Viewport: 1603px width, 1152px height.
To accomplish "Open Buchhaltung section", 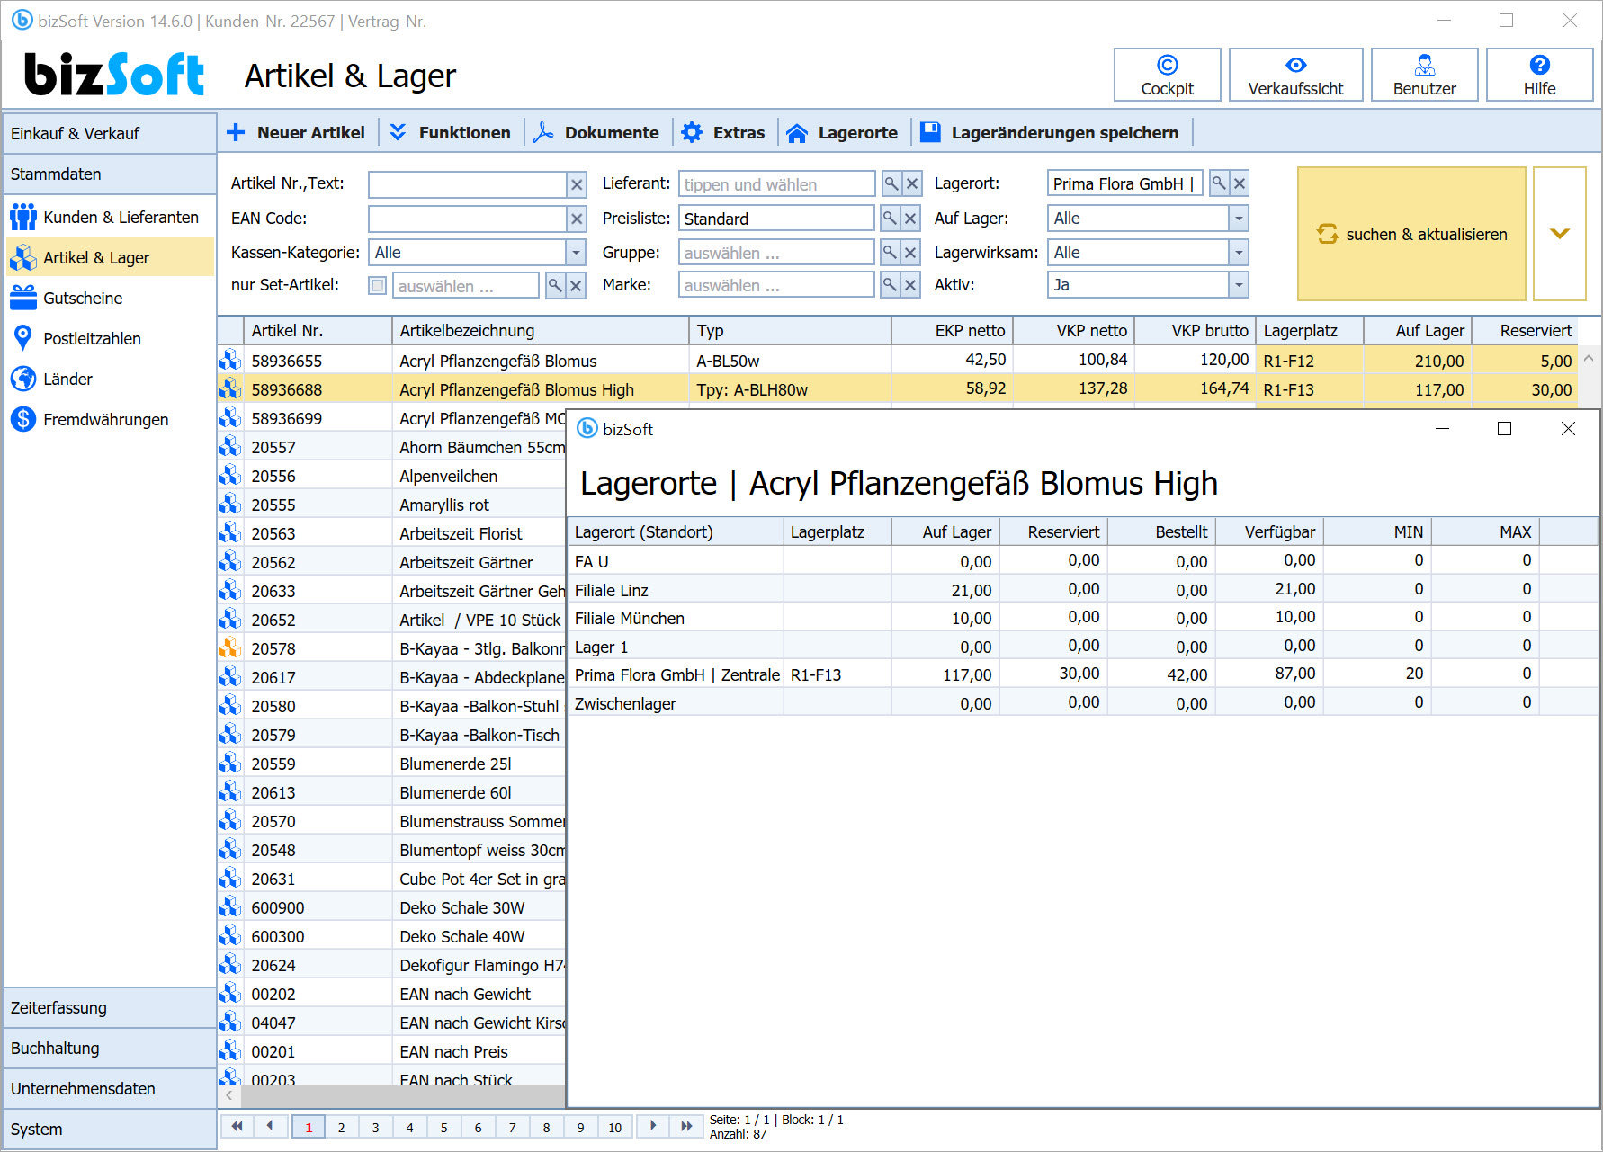I will tap(110, 1048).
